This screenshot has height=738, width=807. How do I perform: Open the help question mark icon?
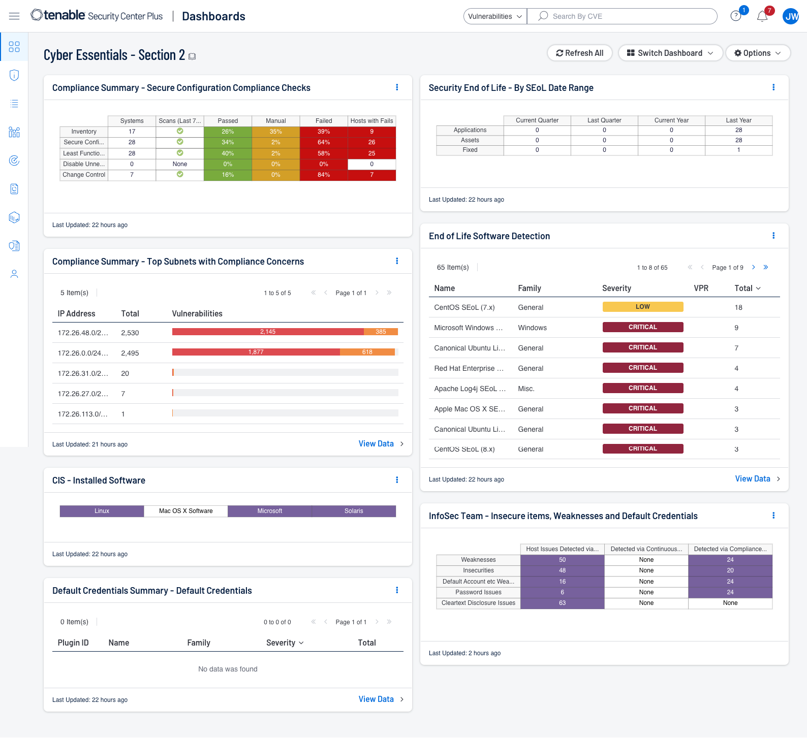coord(735,16)
